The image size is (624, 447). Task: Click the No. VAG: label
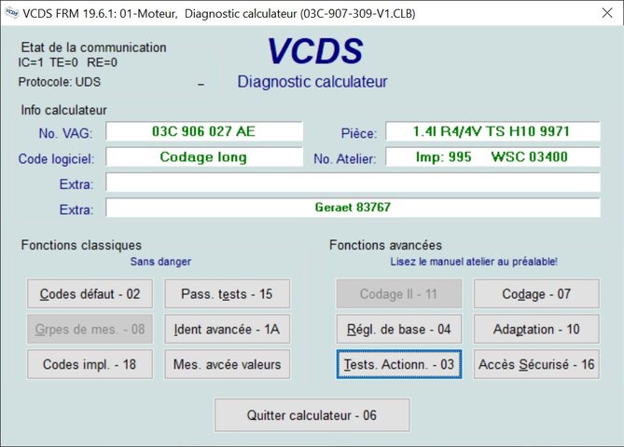pyautogui.click(x=65, y=133)
